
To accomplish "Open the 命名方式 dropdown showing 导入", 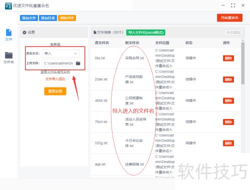I will [x=61, y=53].
